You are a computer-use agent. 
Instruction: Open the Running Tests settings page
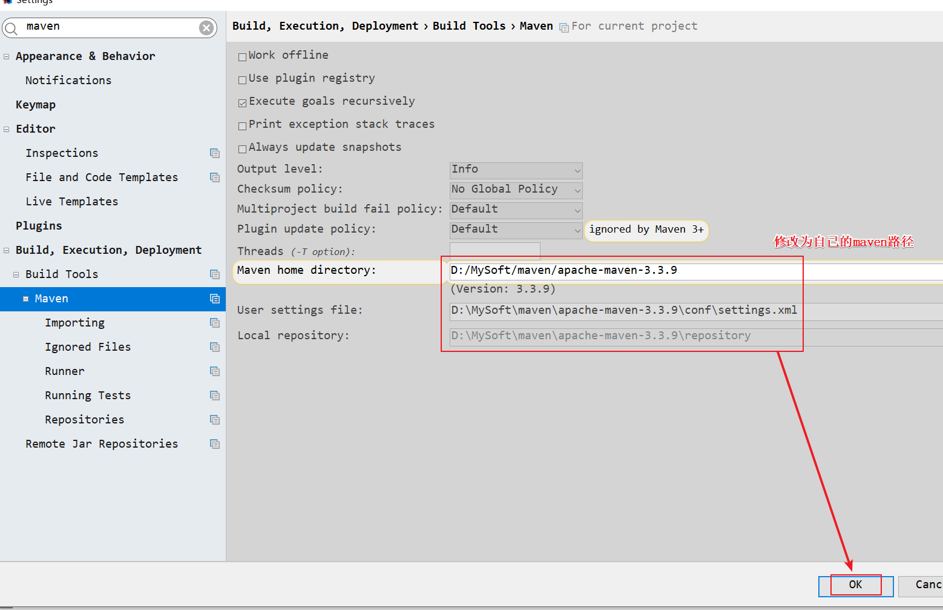(x=88, y=396)
